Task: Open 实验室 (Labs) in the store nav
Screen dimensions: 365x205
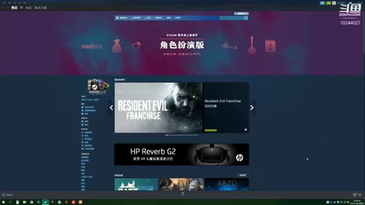Action: click(x=178, y=18)
